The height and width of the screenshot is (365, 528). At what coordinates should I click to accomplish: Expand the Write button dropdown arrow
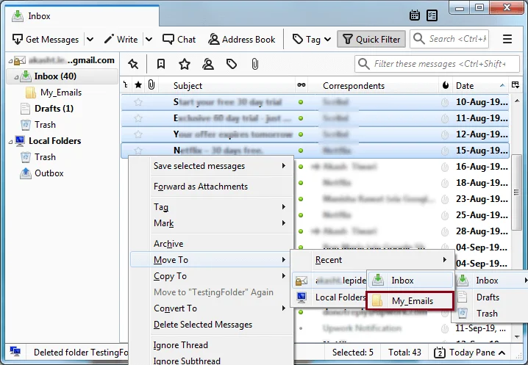click(x=149, y=40)
